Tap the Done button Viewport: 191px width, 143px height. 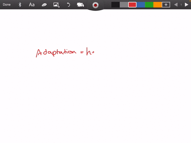7,5
